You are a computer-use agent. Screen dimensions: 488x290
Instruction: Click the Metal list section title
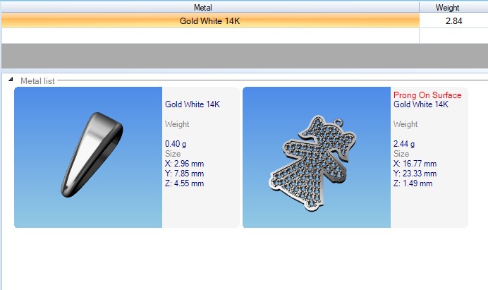[37, 81]
